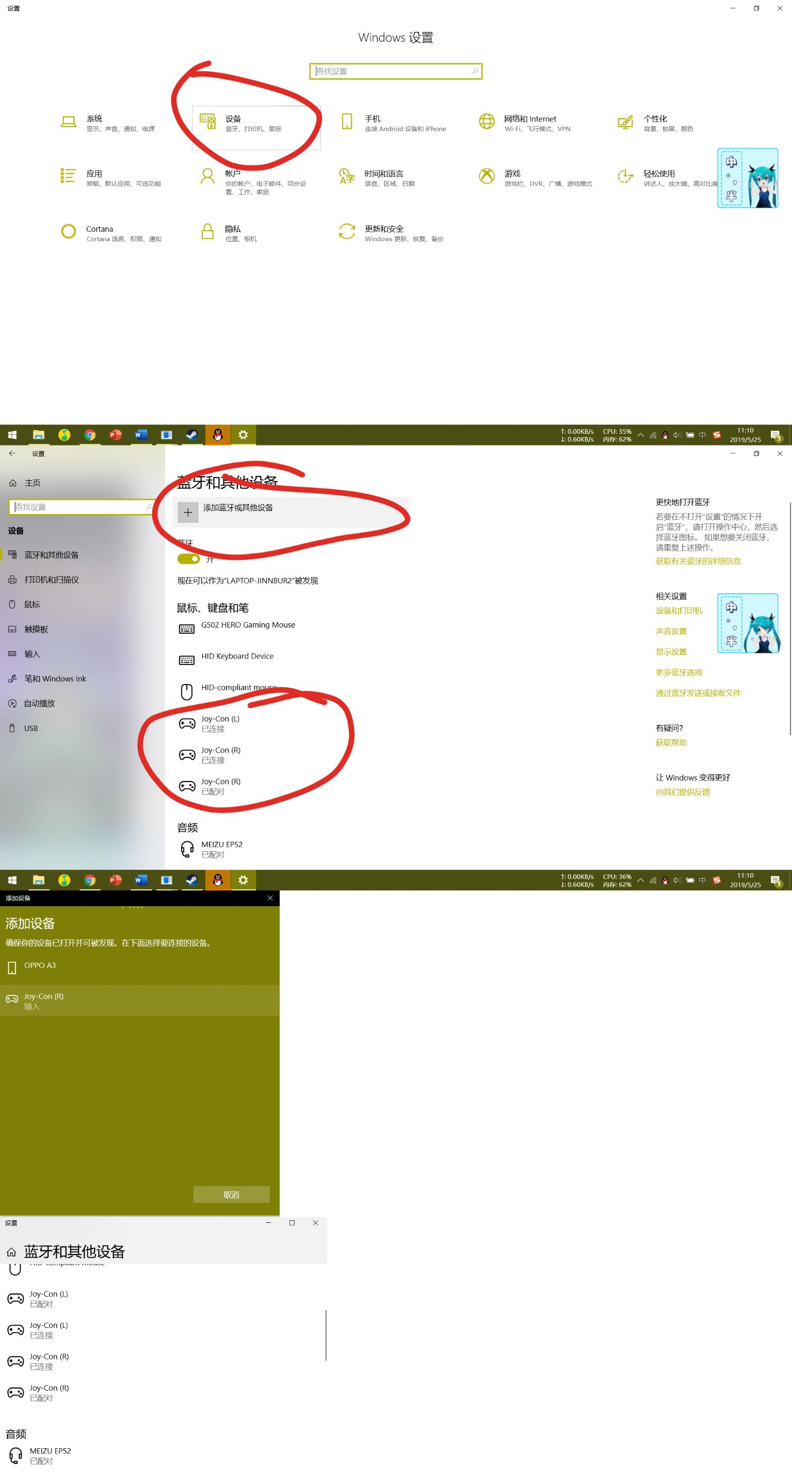Open the 获取有关蓝牙的详细信息 link
This screenshot has height=1473, width=792.
click(698, 561)
